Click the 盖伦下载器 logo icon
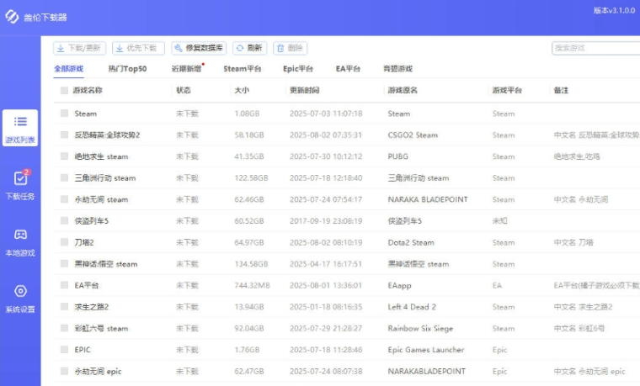The height and width of the screenshot is (386, 640). (12, 17)
